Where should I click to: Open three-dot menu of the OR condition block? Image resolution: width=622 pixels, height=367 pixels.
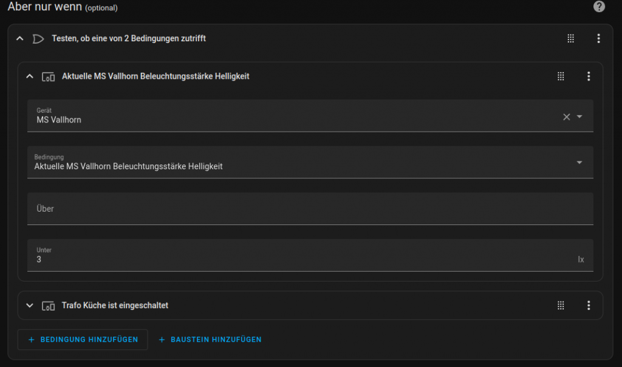[598, 38]
